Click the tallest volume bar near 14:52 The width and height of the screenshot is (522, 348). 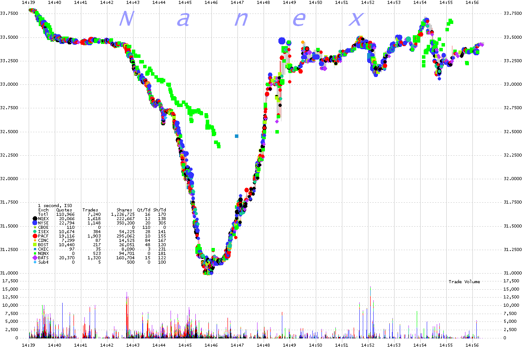point(370,312)
